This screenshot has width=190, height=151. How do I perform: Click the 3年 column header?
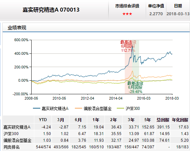pos(131,120)
